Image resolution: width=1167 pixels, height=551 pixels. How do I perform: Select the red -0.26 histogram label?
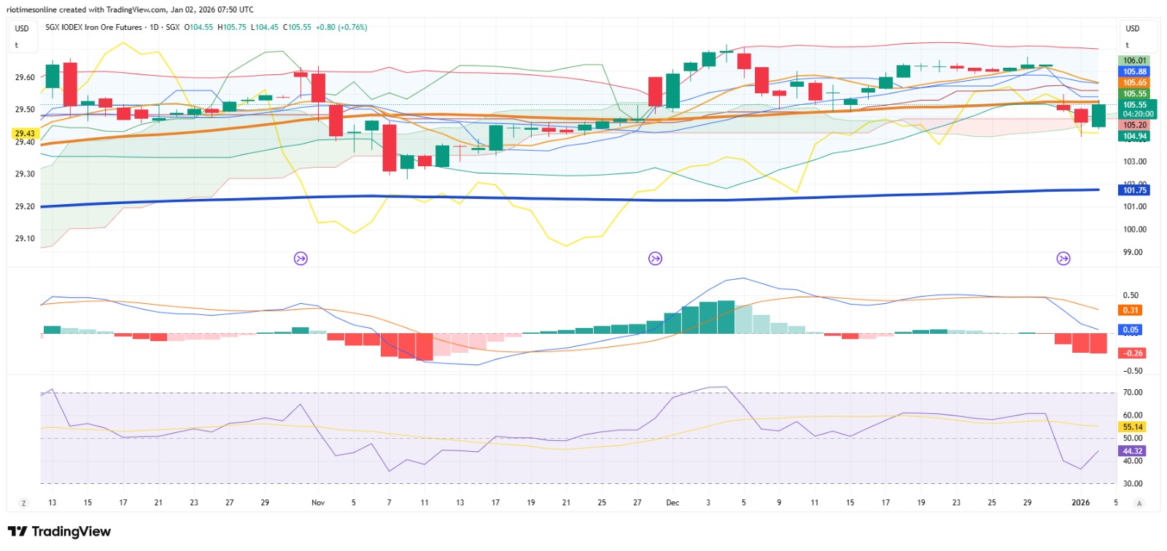[1132, 353]
